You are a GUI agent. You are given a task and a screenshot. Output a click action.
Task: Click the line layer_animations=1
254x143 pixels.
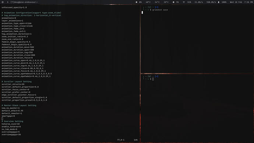click(x=12, y=21)
